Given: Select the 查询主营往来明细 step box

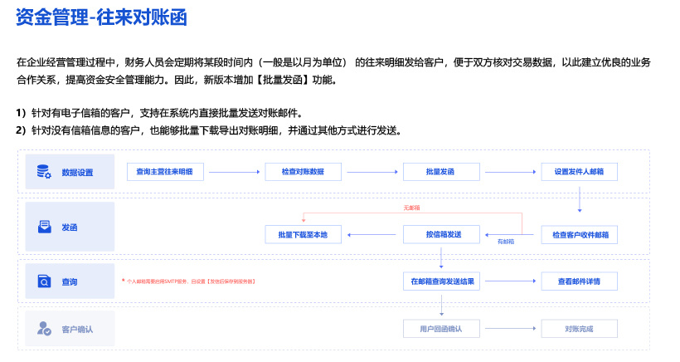Looking at the screenshot, I should pyautogui.click(x=164, y=172).
